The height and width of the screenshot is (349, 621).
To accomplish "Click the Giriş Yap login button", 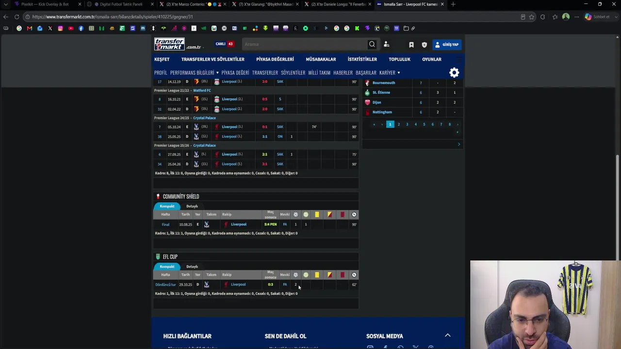I will [447, 45].
